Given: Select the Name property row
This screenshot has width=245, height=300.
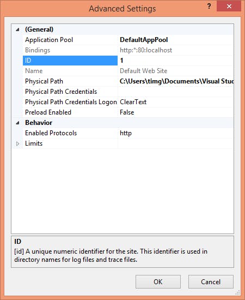Looking at the screenshot, I should pyautogui.click(x=70, y=71).
